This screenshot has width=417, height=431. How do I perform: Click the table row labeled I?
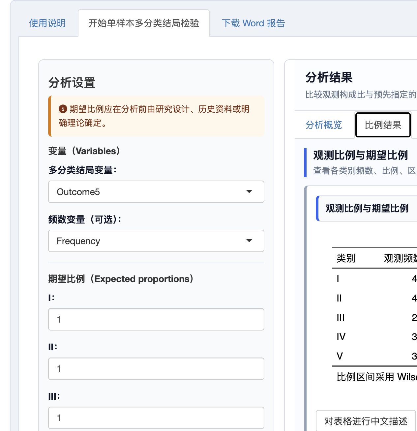[374, 279]
